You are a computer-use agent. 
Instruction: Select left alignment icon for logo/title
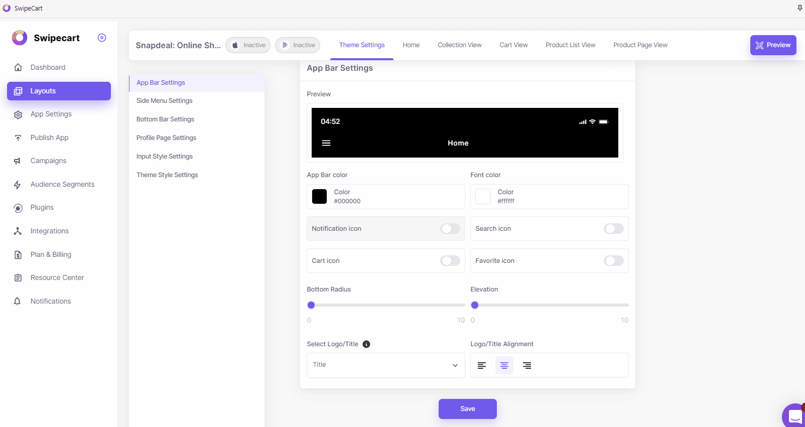[x=482, y=365]
